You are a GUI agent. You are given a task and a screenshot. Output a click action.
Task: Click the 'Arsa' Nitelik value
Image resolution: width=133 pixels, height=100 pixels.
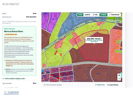[35, 13]
